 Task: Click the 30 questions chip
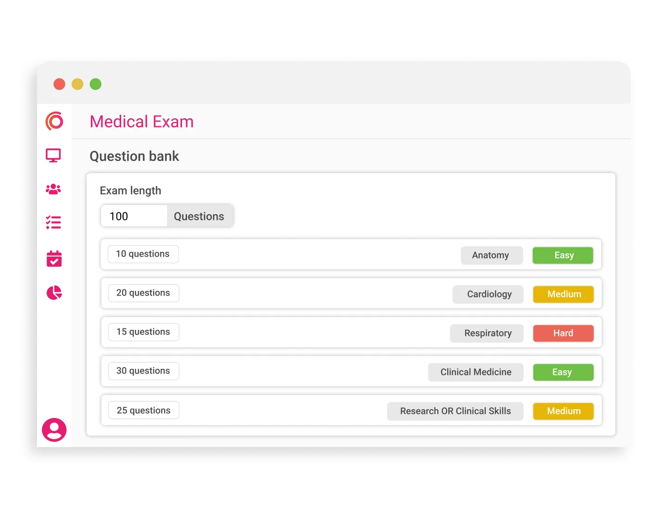[143, 371]
